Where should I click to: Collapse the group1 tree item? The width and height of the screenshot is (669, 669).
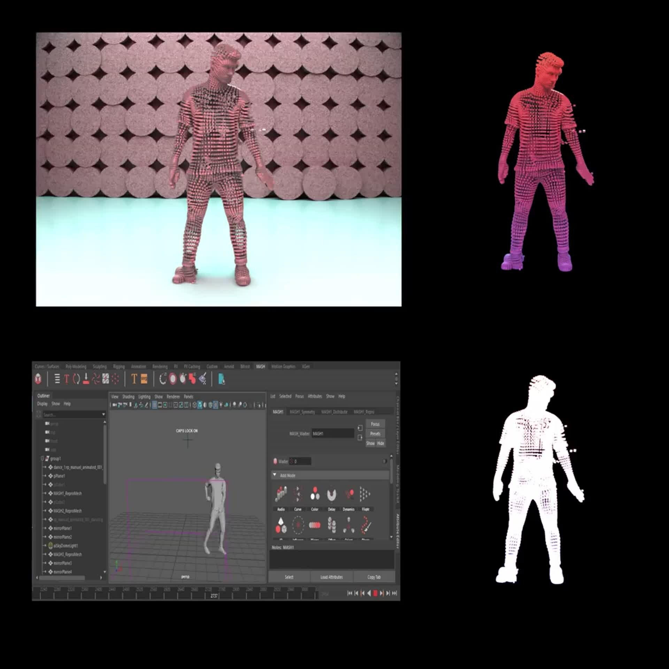point(43,459)
